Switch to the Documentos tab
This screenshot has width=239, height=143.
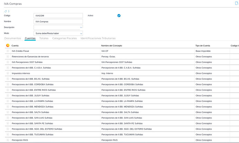12,38
